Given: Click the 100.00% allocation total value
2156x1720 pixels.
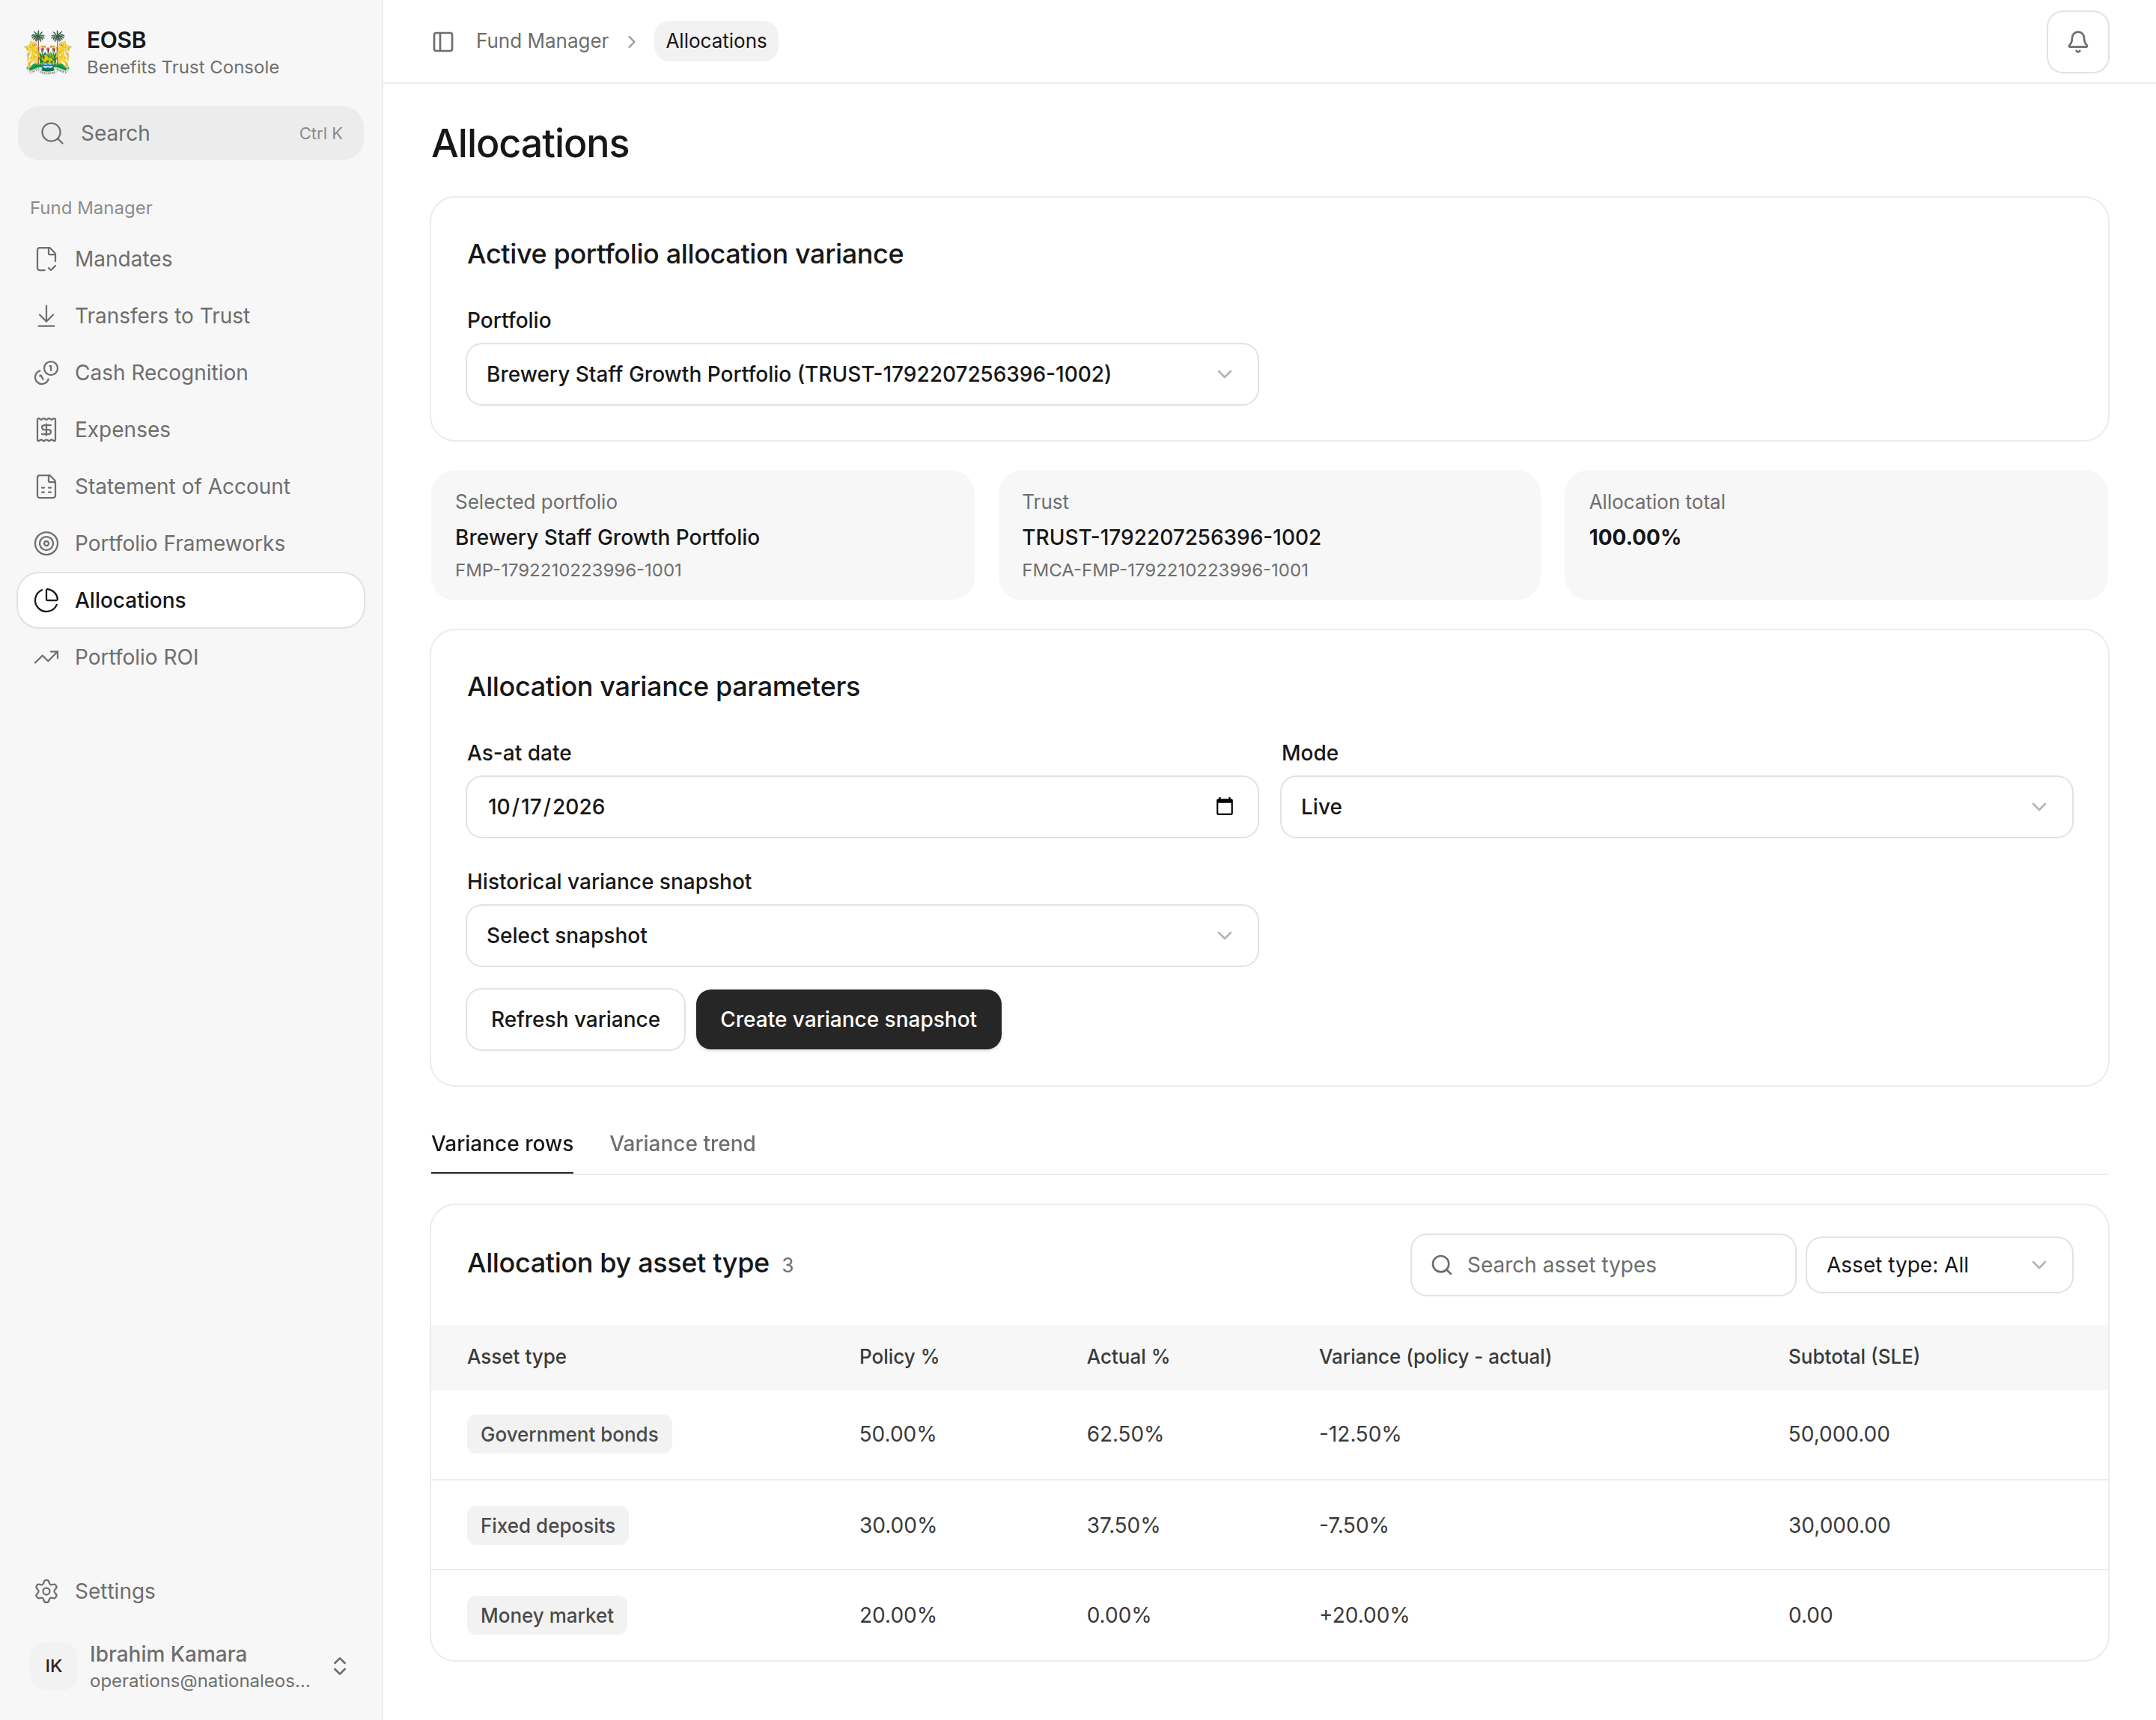Looking at the screenshot, I should point(1634,537).
